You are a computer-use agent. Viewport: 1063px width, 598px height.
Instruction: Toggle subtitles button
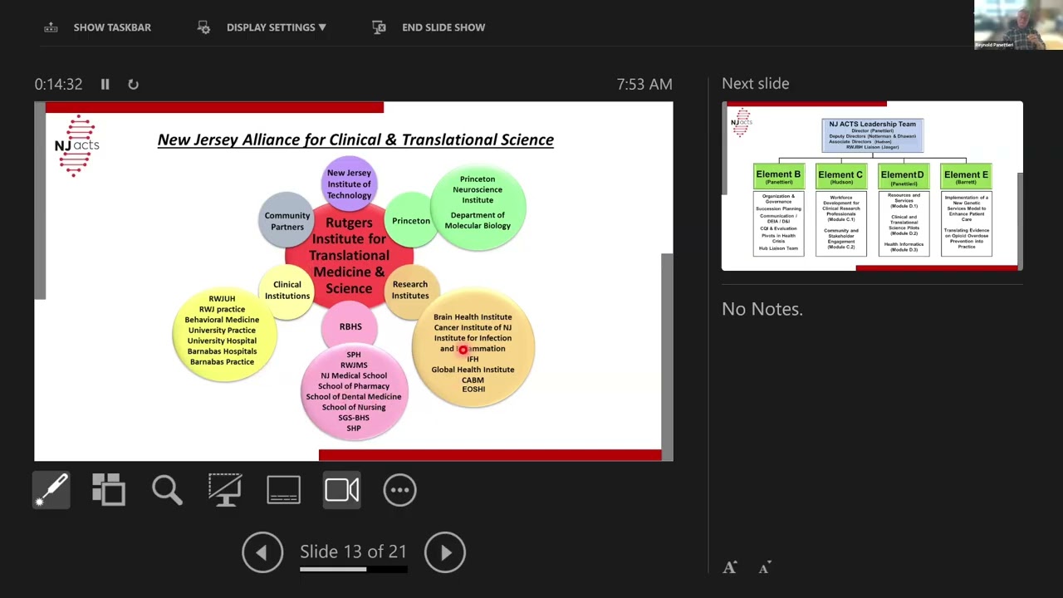[x=283, y=490]
